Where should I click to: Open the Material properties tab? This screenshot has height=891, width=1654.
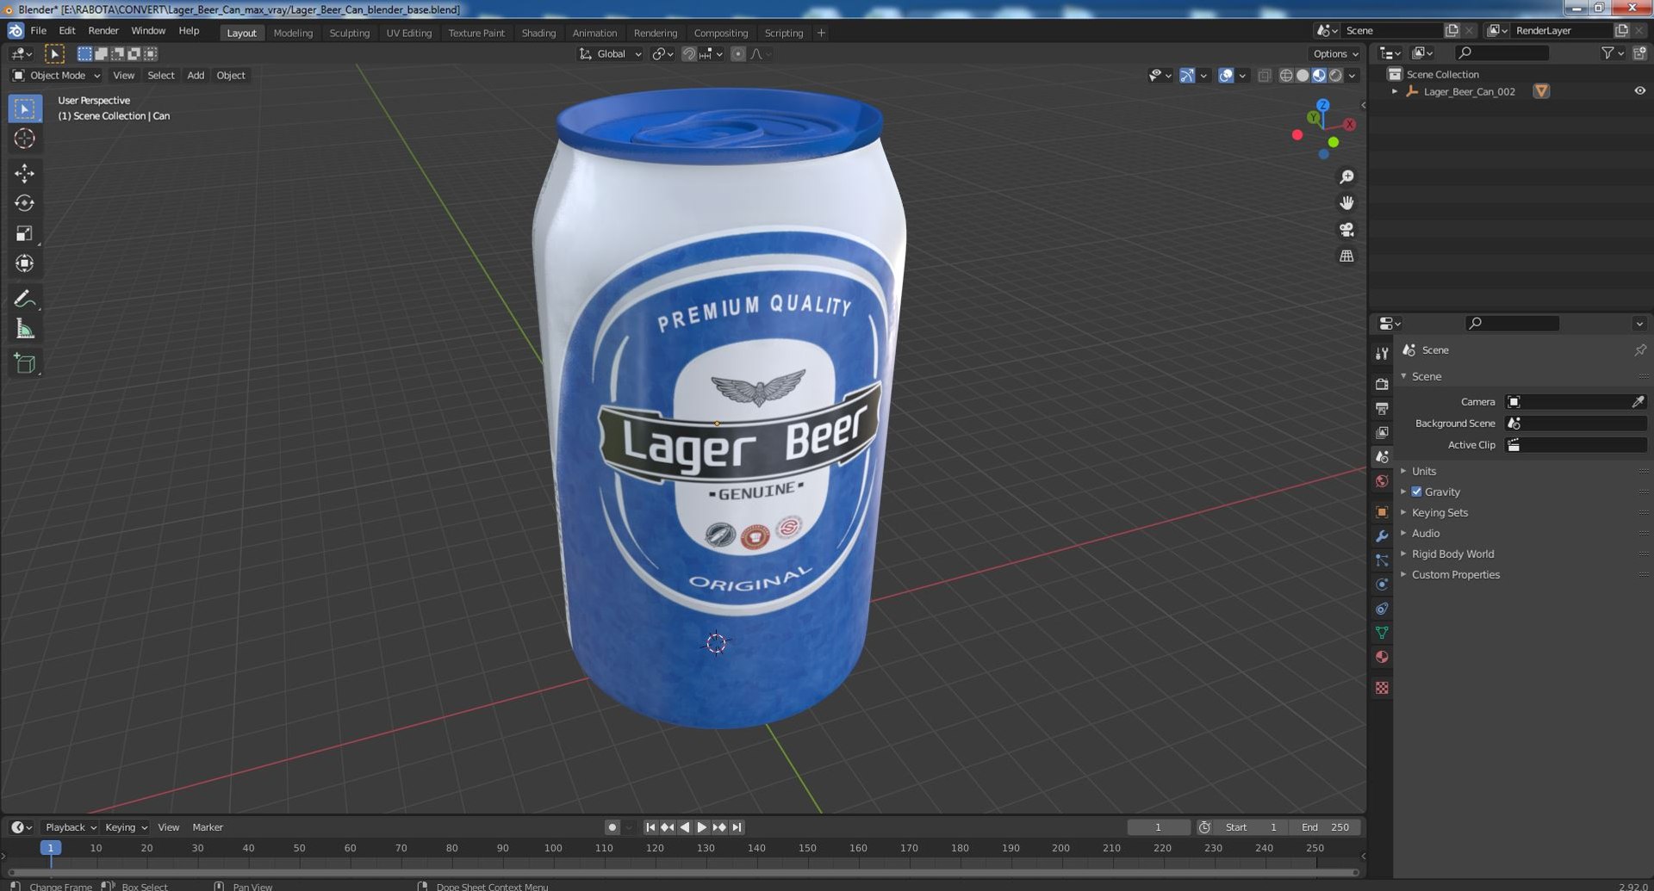[x=1382, y=657]
